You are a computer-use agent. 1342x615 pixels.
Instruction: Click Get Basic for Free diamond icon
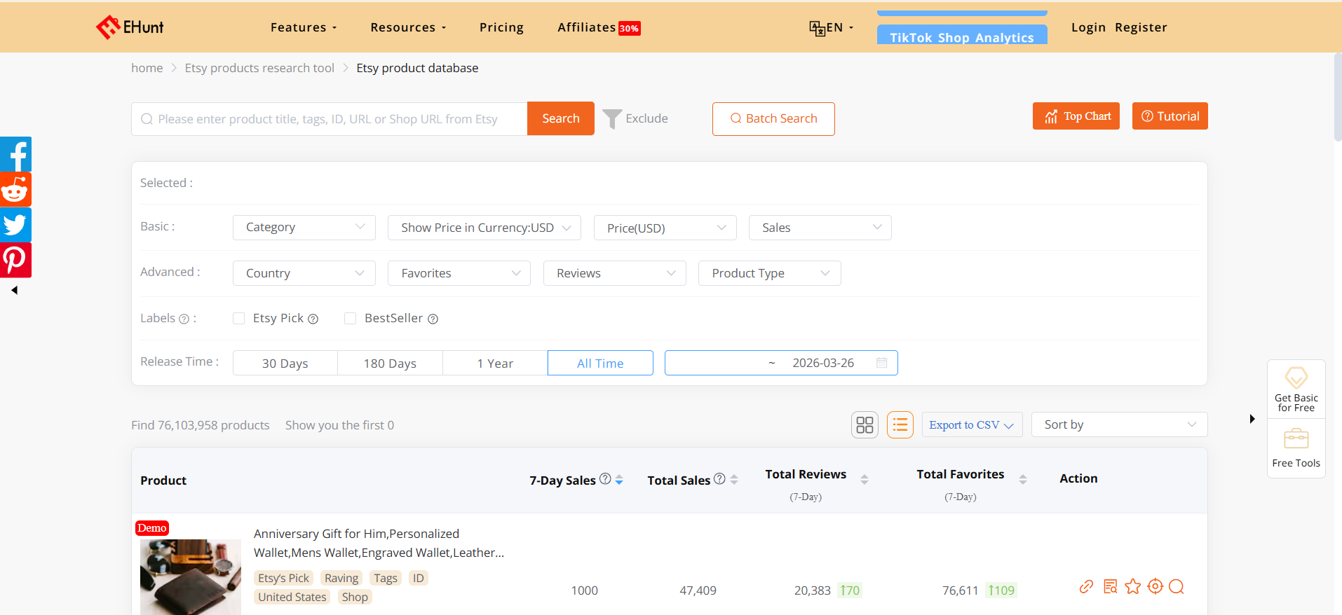pos(1296,378)
